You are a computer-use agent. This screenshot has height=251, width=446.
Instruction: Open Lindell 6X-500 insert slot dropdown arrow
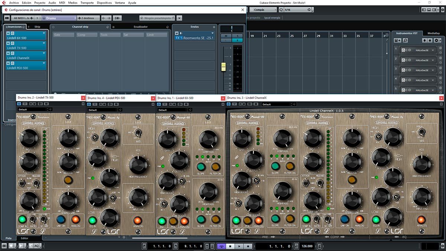44,33
